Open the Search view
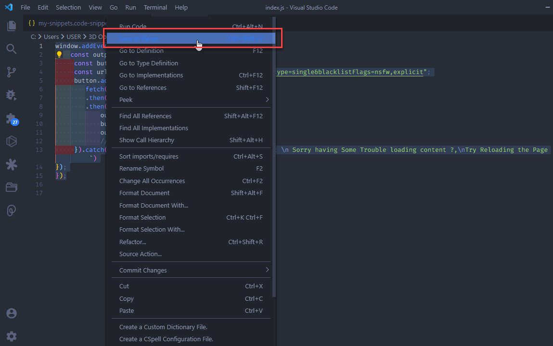Viewport: 553px width, 346px height. (x=12, y=49)
